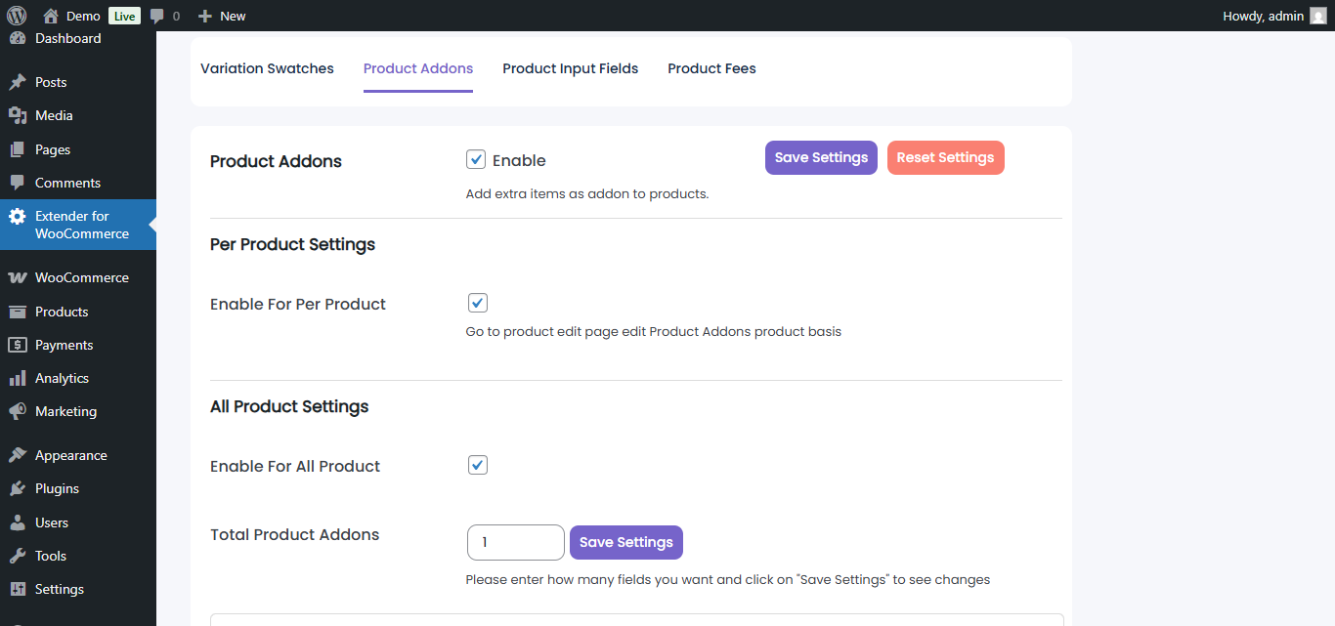Open the comments bubble icon in admin bar
Screen dimensions: 1335x626
pyautogui.click(x=157, y=17)
